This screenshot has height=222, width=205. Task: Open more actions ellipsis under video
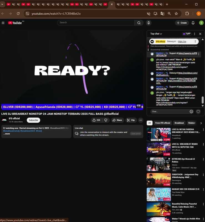tap(141, 120)
